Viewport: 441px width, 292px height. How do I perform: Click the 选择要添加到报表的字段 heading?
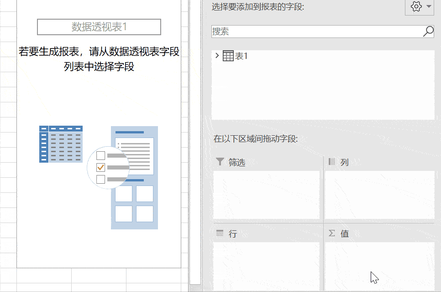click(x=258, y=6)
